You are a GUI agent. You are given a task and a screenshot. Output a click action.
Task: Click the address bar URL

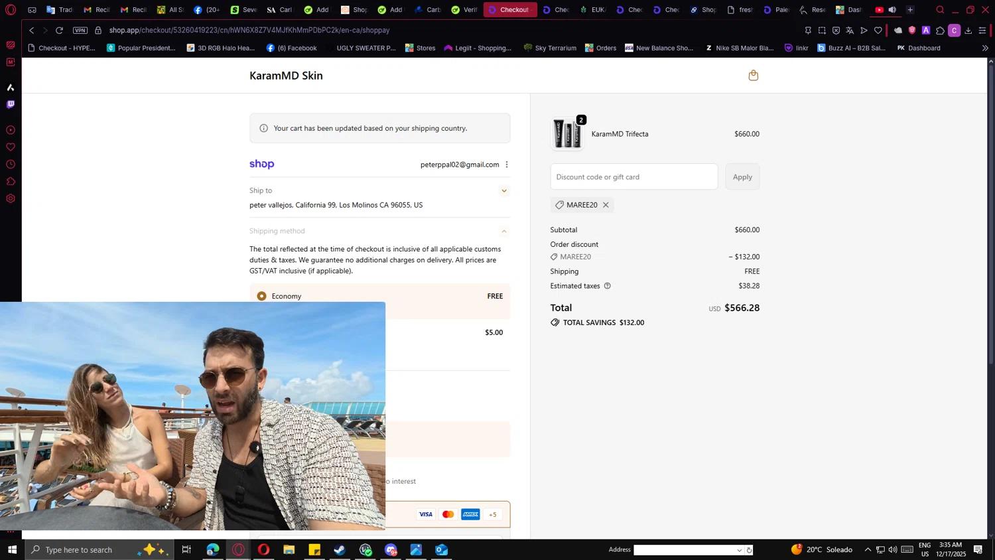249,31
